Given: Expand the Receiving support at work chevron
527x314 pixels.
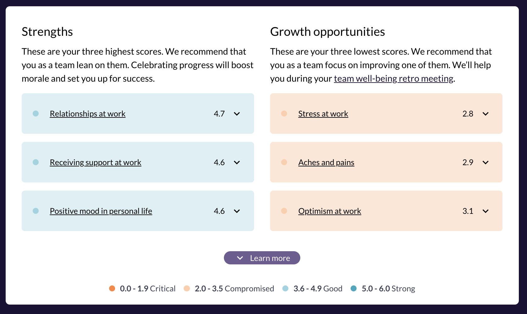Looking at the screenshot, I should (x=237, y=162).
